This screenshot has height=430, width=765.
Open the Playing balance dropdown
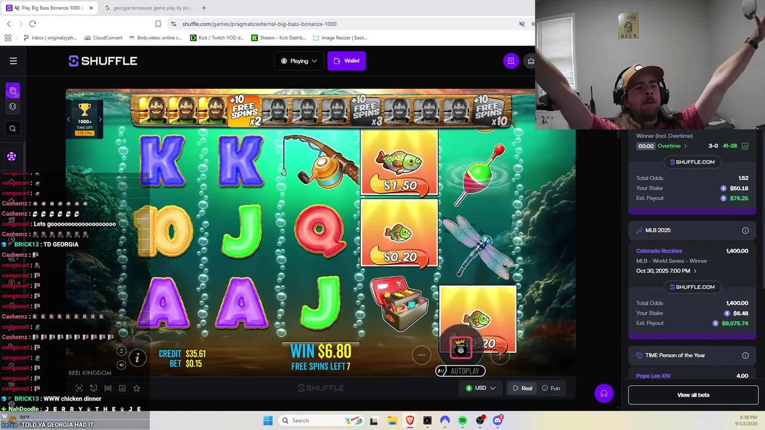pyautogui.click(x=299, y=61)
